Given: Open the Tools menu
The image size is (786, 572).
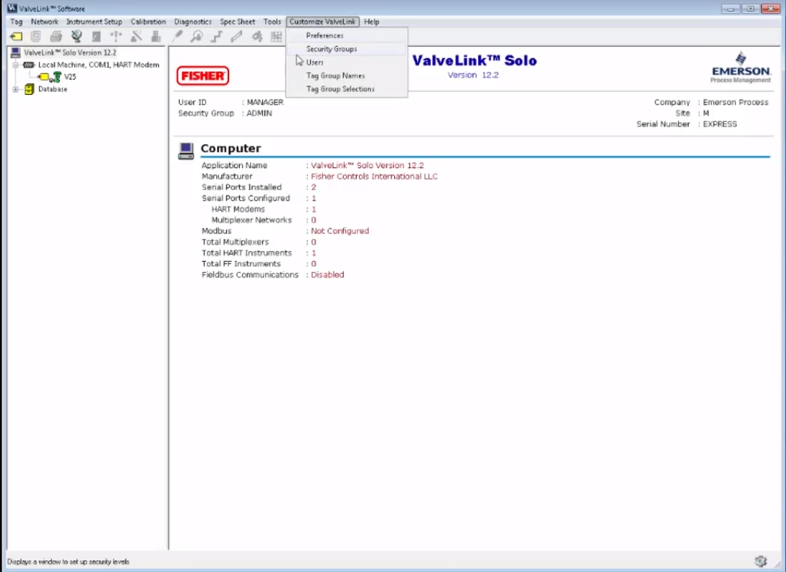Looking at the screenshot, I should [272, 22].
